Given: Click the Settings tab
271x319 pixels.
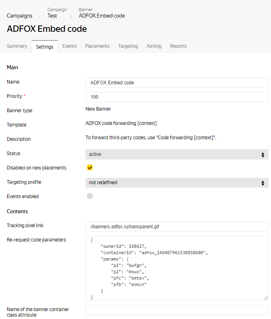Looking at the screenshot, I should point(45,47).
